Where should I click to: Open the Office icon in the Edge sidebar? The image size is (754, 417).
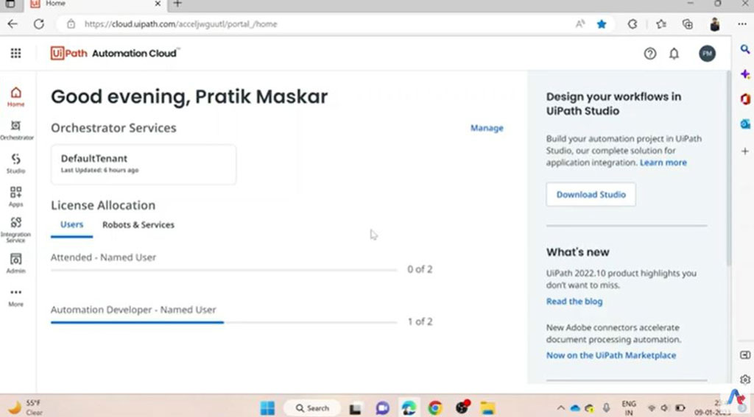(x=745, y=99)
